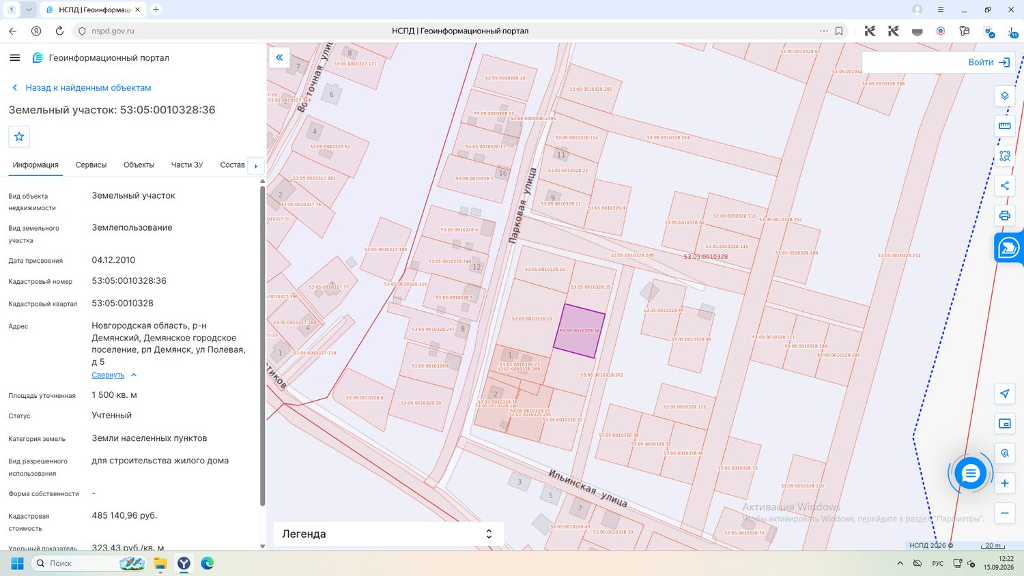Collapse address via Свернуть link

coord(108,375)
